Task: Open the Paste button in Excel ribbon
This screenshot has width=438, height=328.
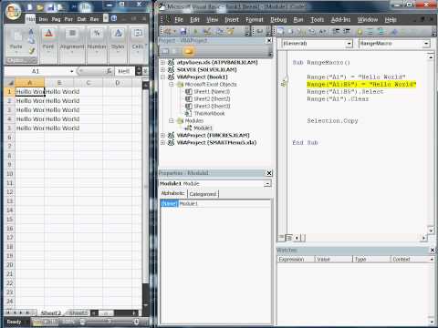Action: pyautogui.click(x=16, y=40)
